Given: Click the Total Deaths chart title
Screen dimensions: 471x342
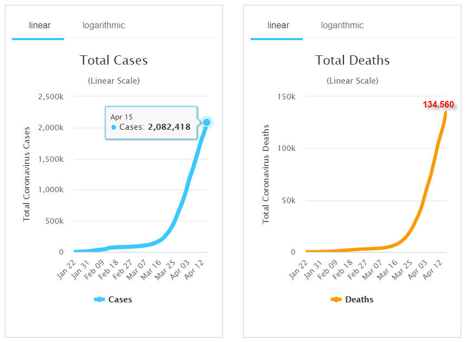Looking at the screenshot, I should coord(352,60).
